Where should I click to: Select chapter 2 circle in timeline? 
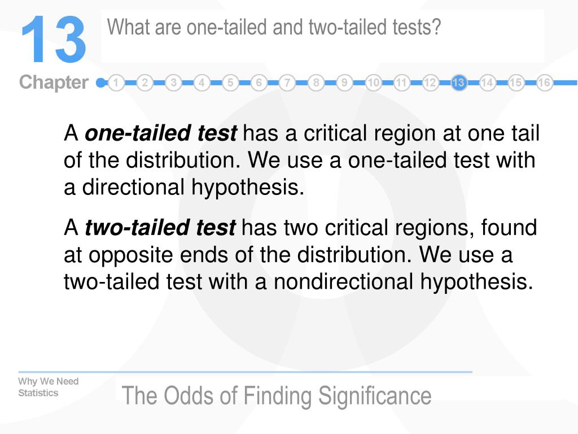pyautogui.click(x=145, y=83)
